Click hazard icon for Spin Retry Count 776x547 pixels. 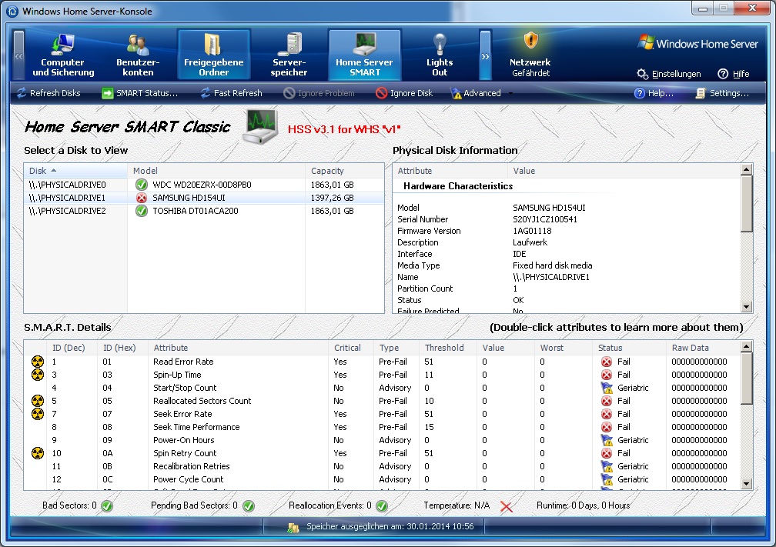(38, 453)
